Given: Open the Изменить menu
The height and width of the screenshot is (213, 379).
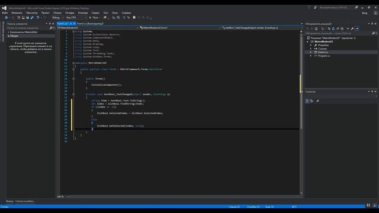Looking at the screenshot, I should pyautogui.click(x=17, y=13).
